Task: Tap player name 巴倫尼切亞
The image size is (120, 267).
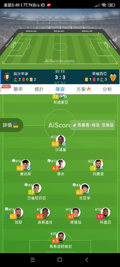Action: click(x=37, y=198)
